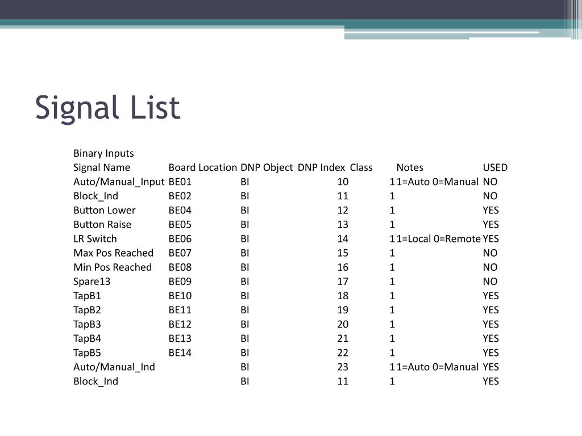Click 'NO' in the Spare13 row
The height and width of the screenshot is (436, 582).
490,282
